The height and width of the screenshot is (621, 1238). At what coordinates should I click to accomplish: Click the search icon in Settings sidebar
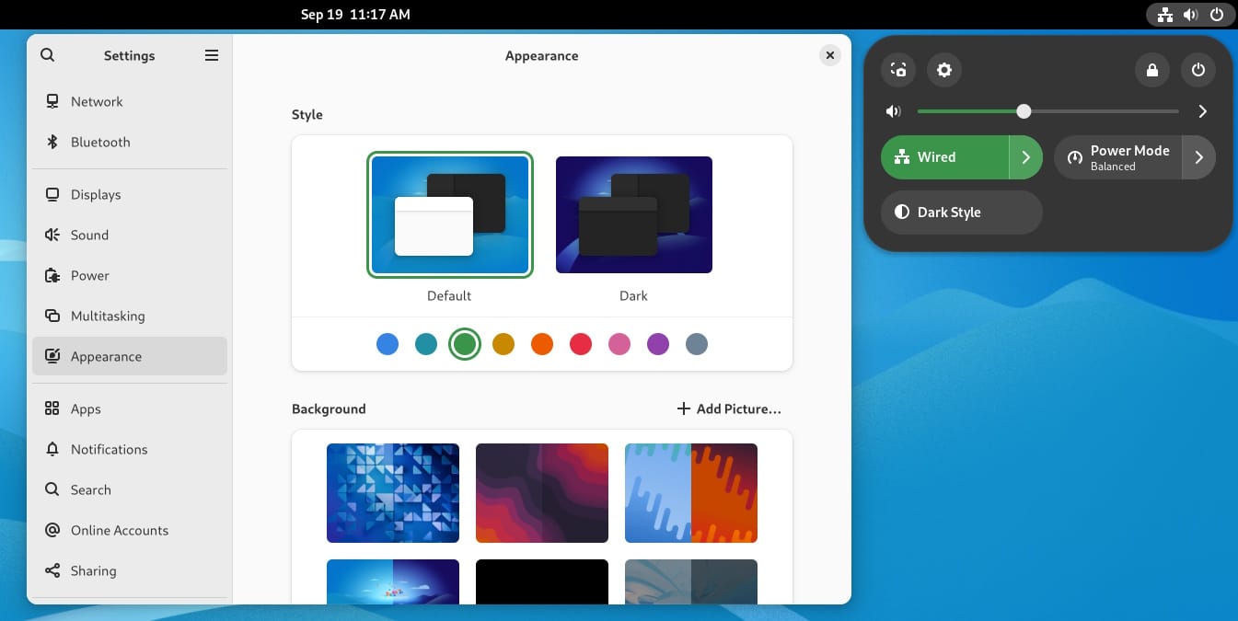pyautogui.click(x=47, y=55)
